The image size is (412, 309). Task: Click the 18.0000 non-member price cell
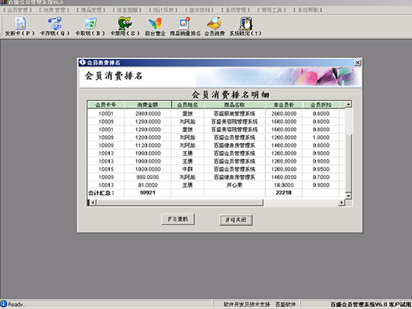point(284,185)
